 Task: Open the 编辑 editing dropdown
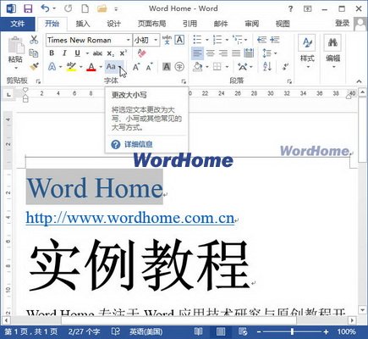(x=333, y=52)
